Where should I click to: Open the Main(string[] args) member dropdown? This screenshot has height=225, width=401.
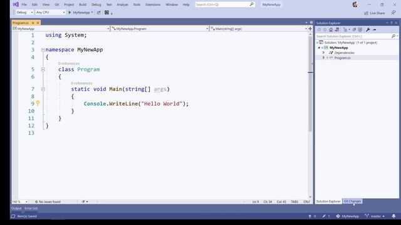tap(259, 29)
